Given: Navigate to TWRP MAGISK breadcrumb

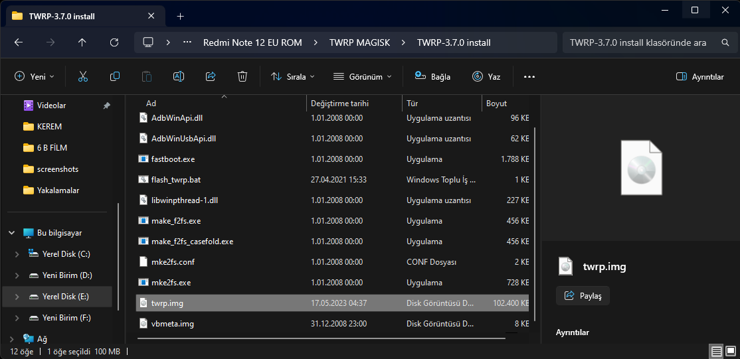Looking at the screenshot, I should pyautogui.click(x=359, y=42).
